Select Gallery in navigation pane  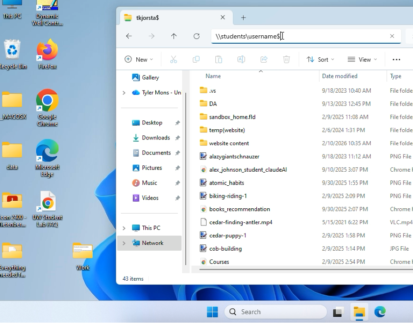(x=150, y=78)
